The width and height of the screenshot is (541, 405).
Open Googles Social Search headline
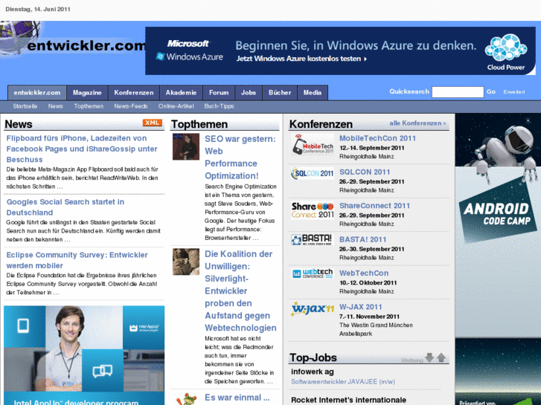[x=65, y=207]
